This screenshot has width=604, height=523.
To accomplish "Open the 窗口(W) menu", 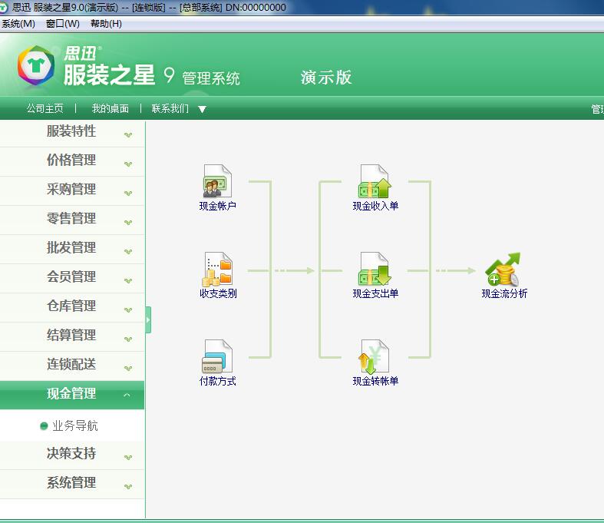I will 62,24.
